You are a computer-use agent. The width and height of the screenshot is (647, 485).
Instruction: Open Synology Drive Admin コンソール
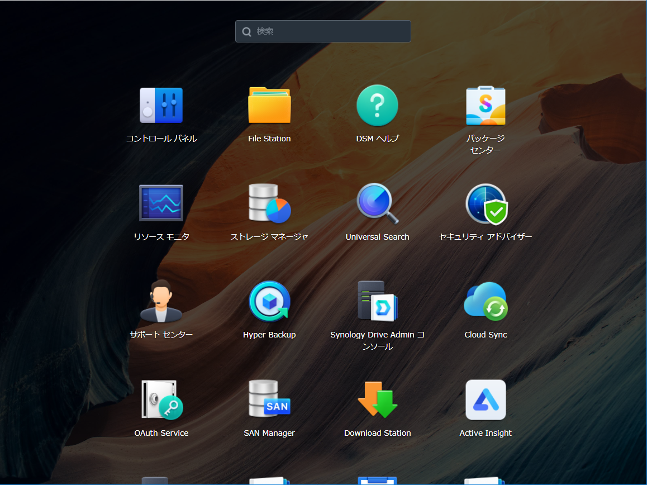pyautogui.click(x=377, y=301)
